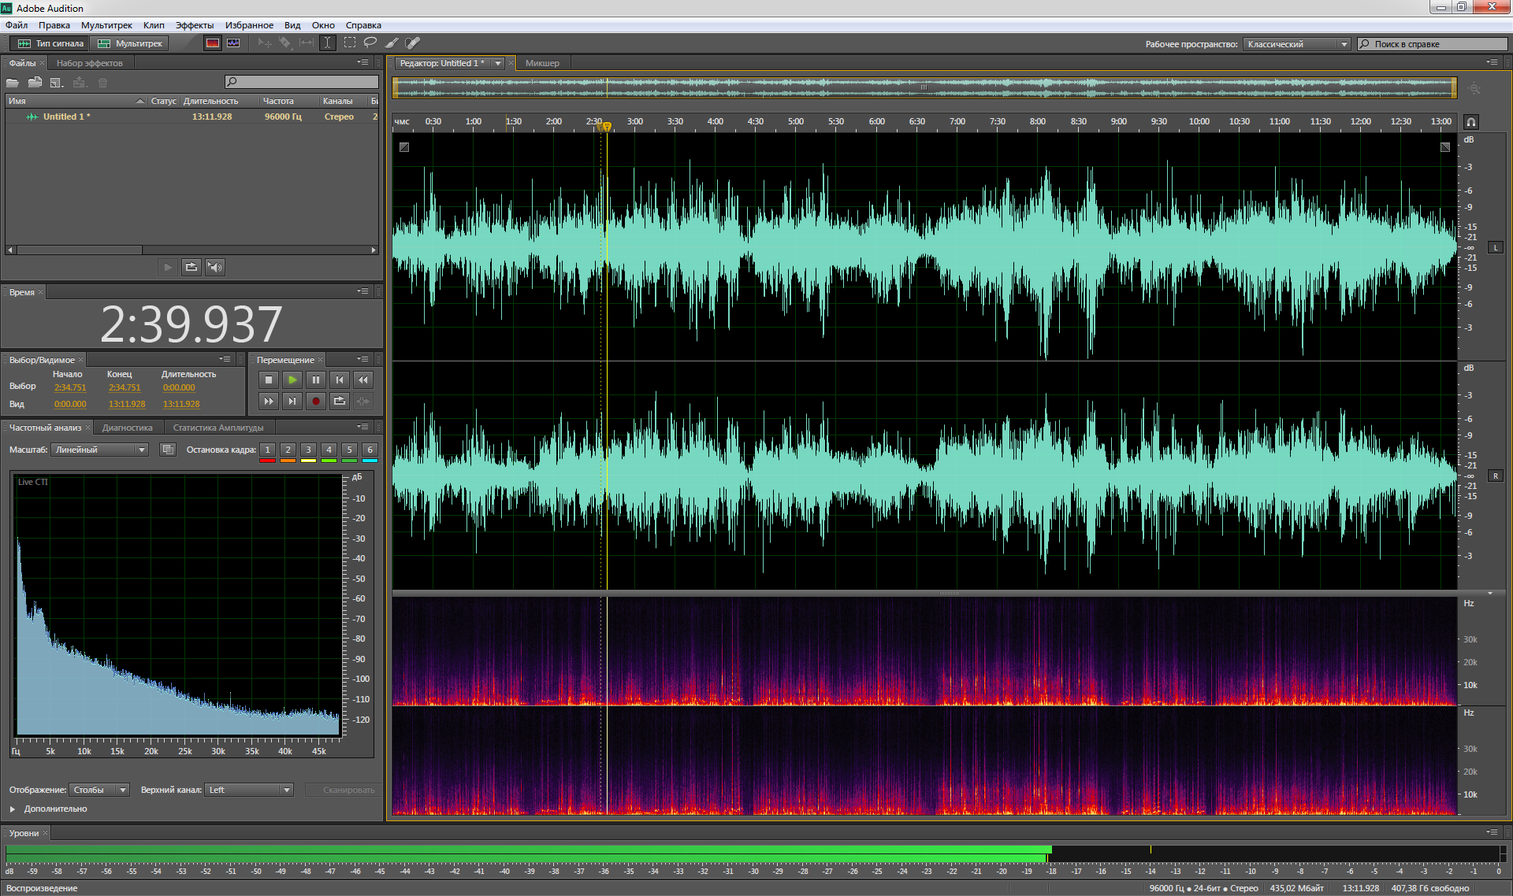
Task: Toggle the left channel L button
Action: [x=1495, y=248]
